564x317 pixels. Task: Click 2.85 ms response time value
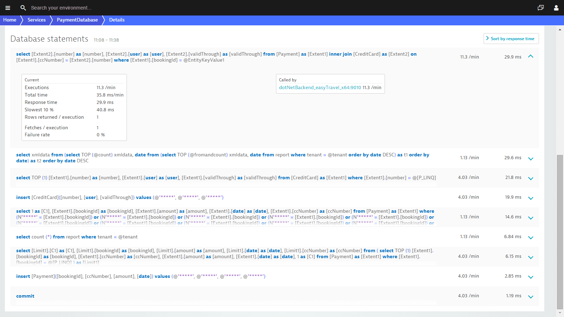(x=513, y=276)
